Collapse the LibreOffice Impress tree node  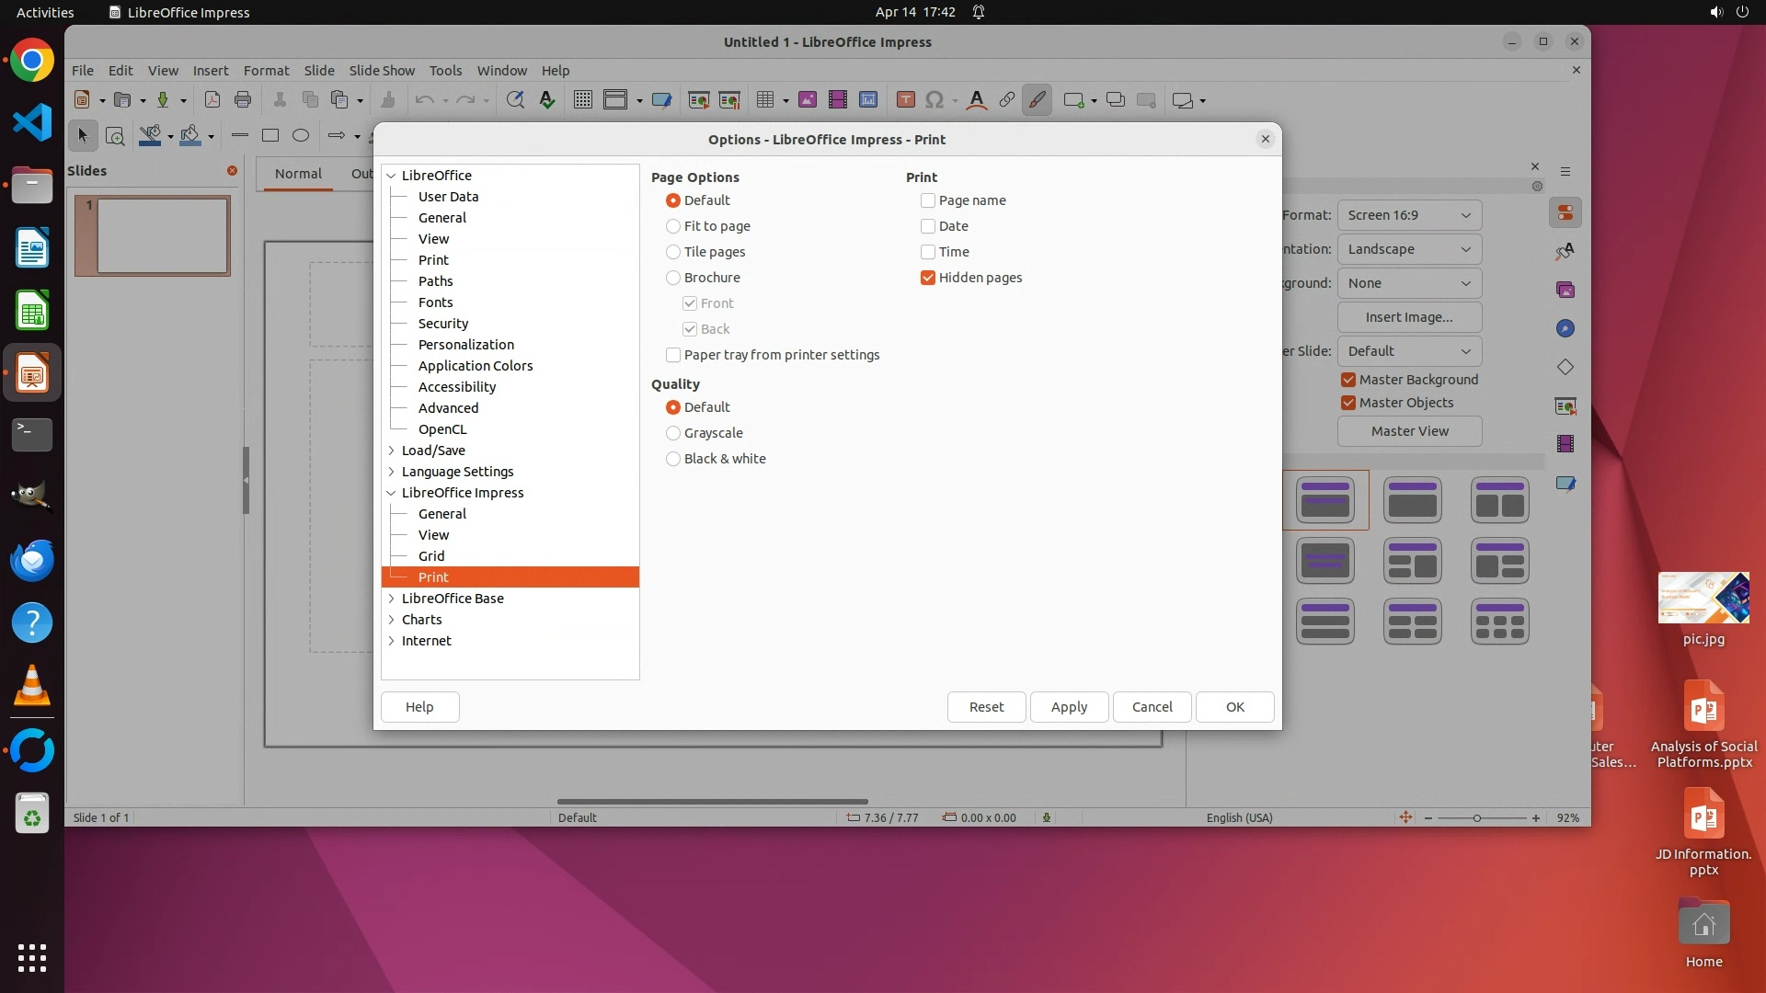tap(392, 493)
